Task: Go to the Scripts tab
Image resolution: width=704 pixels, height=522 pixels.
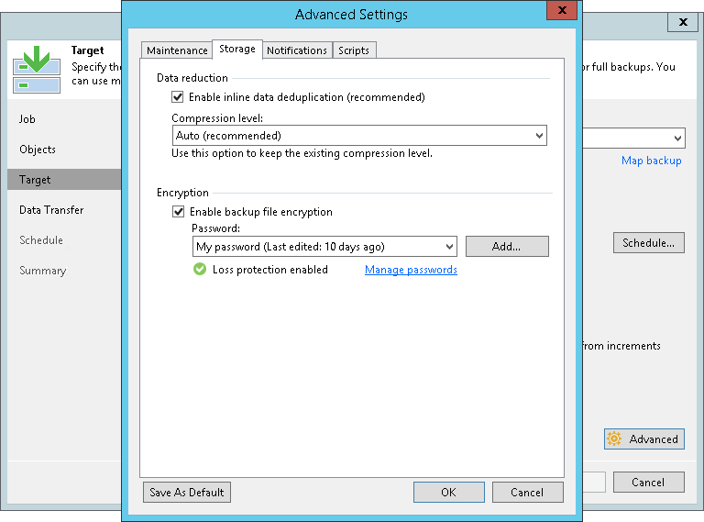Action: pos(354,50)
